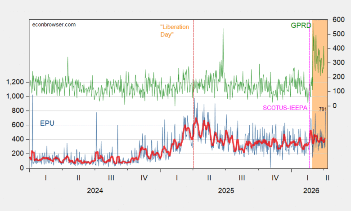Click the magenta SCOTUS-IEEPA annotation label
The image size is (351, 211).
(x=285, y=108)
